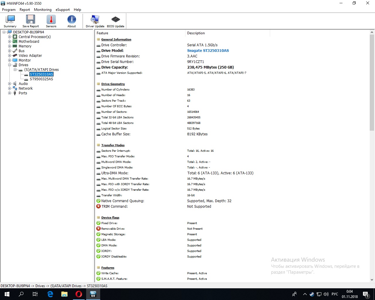Expand the Memory tree node
This screenshot has height=300, width=375.
point(10,46)
